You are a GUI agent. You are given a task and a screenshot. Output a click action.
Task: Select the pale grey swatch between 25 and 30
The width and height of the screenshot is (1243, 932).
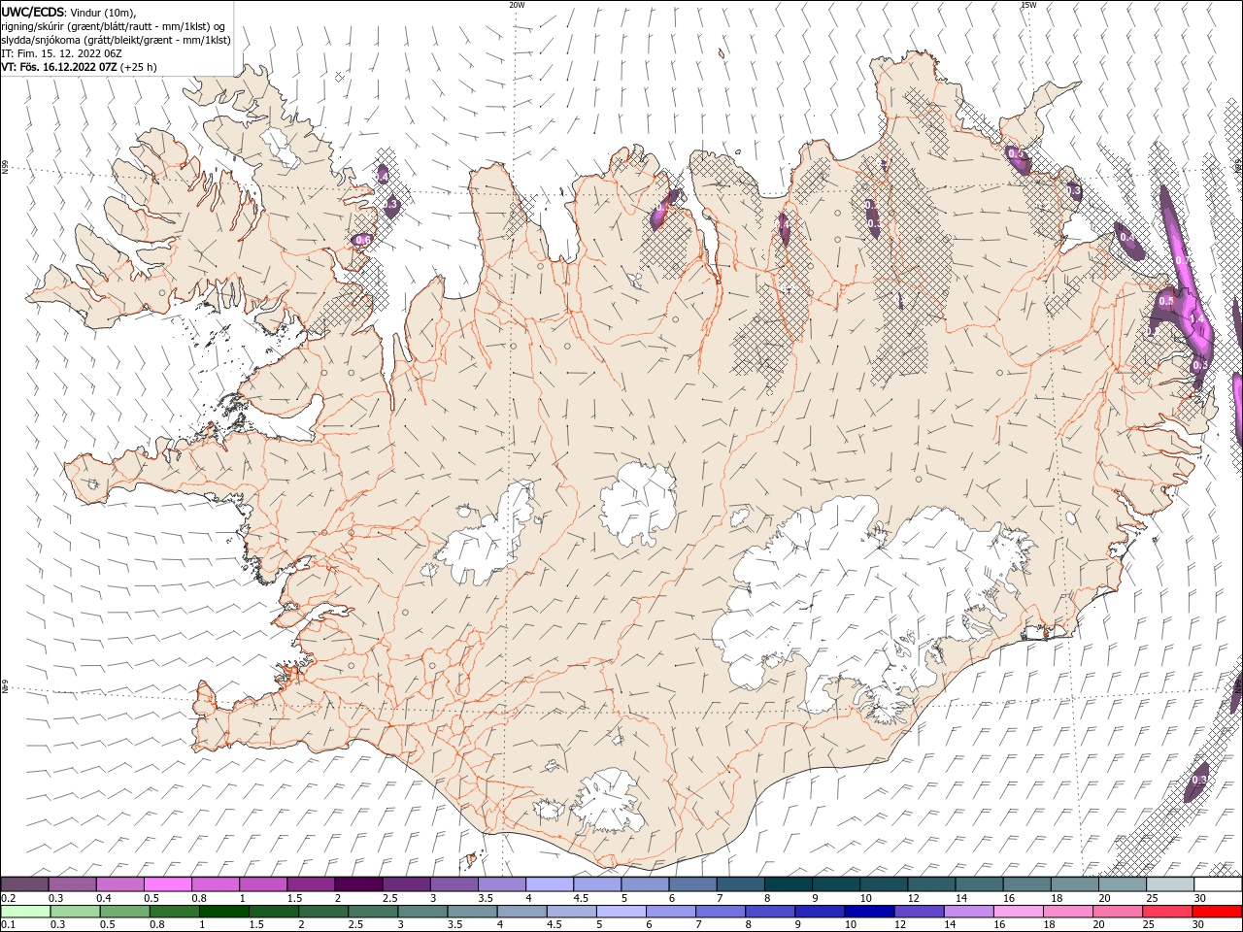coord(1170,884)
